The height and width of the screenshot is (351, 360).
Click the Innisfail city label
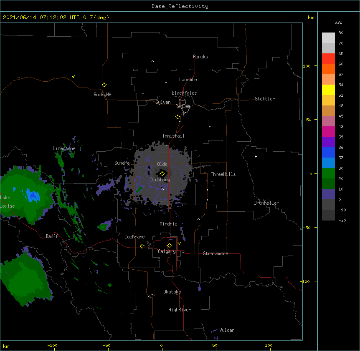(x=173, y=136)
